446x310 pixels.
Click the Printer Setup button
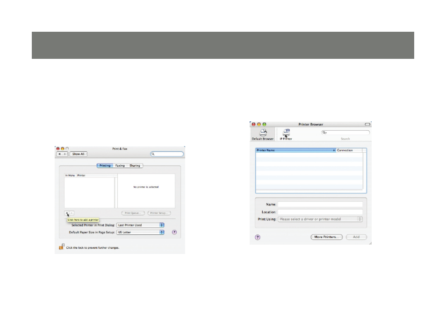coord(159,213)
